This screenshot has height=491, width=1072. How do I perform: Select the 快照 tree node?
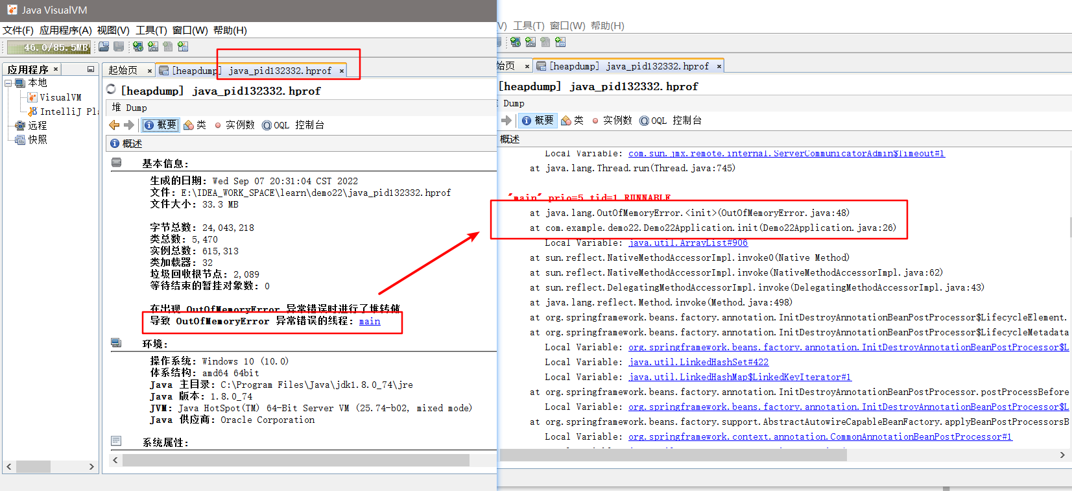[x=31, y=140]
